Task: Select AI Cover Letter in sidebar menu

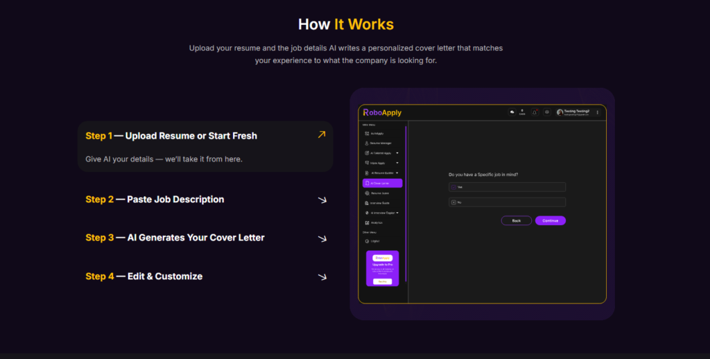Action: 382,183
